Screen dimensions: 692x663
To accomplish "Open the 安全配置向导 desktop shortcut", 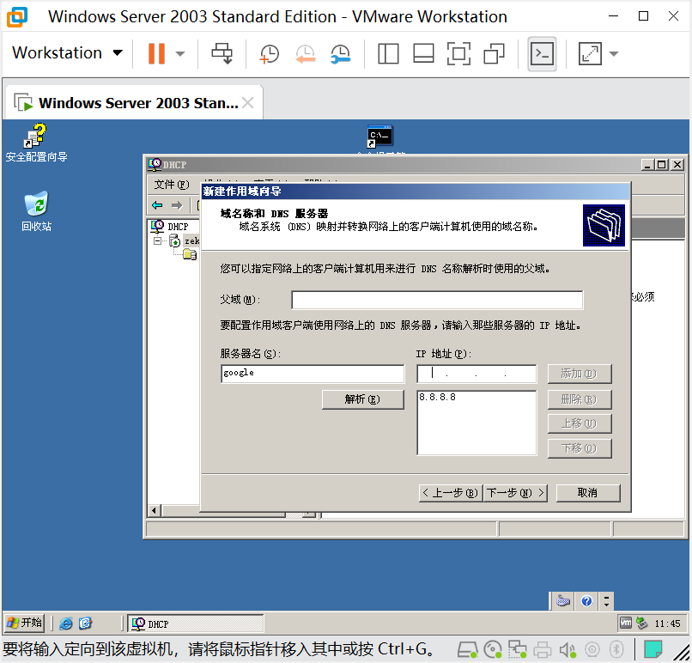I will pos(36,143).
